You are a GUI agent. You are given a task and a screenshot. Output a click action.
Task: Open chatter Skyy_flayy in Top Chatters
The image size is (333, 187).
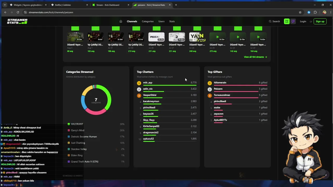click(149, 120)
